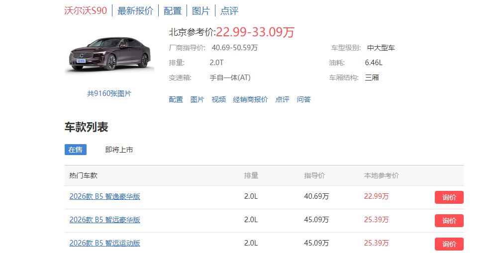The height and width of the screenshot is (253, 497).
Task: Click the 三厢 body structure value
Action: pyautogui.click(x=372, y=78)
